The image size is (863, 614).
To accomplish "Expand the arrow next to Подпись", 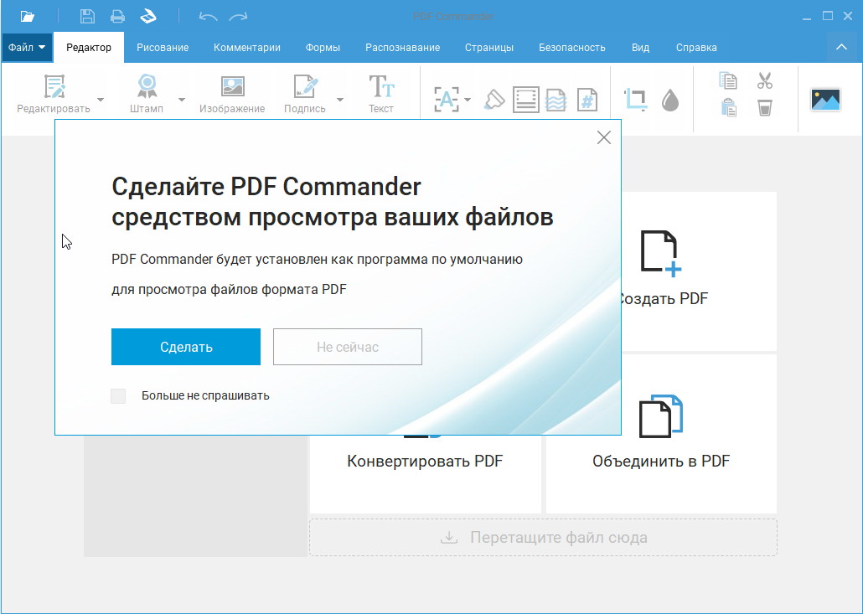I will pyautogui.click(x=340, y=100).
